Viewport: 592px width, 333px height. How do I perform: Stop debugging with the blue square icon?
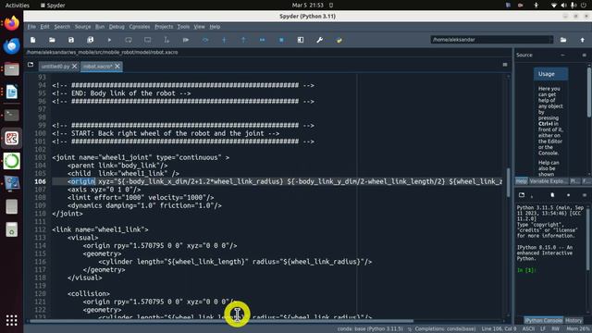tap(281, 40)
